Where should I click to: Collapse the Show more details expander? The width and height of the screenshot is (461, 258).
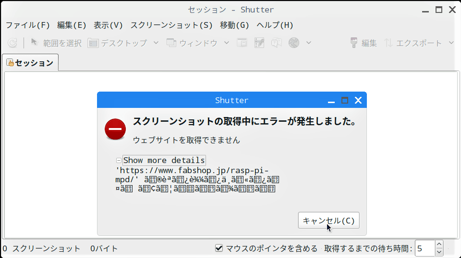point(119,160)
